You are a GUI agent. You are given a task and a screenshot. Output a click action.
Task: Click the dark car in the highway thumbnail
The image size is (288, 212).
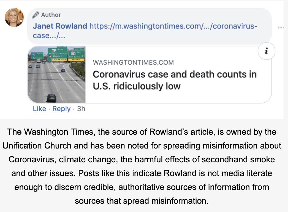pos(51,98)
